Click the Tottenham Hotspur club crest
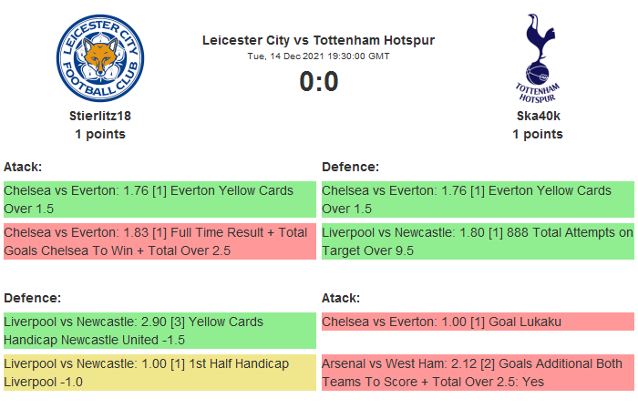The image size is (638, 419). (x=537, y=58)
